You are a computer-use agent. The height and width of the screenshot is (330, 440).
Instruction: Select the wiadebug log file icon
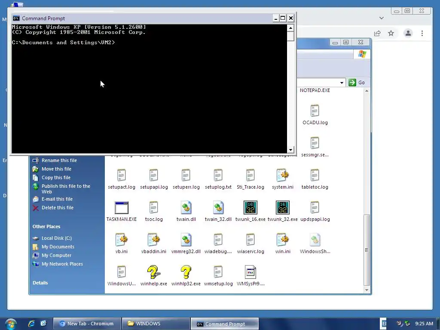click(218, 240)
